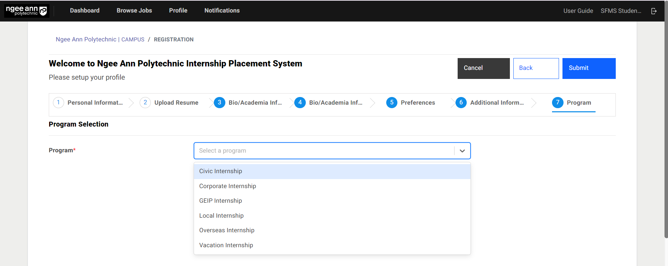Click step 2 circle for Upload Resume
The width and height of the screenshot is (668, 266).
[x=145, y=103]
